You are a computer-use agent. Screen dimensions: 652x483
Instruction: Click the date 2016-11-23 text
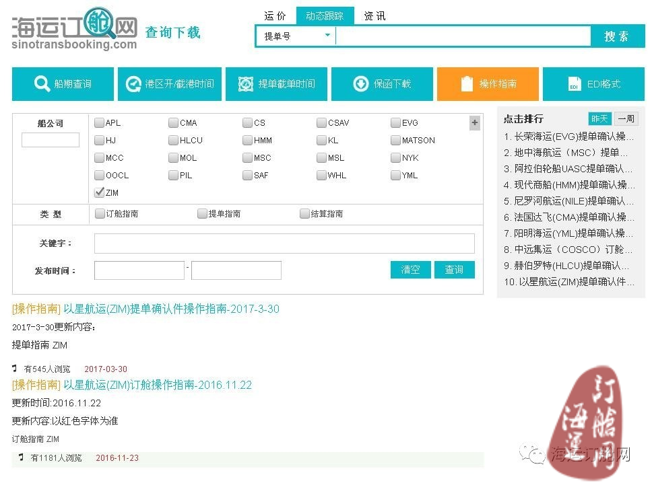[x=117, y=457]
